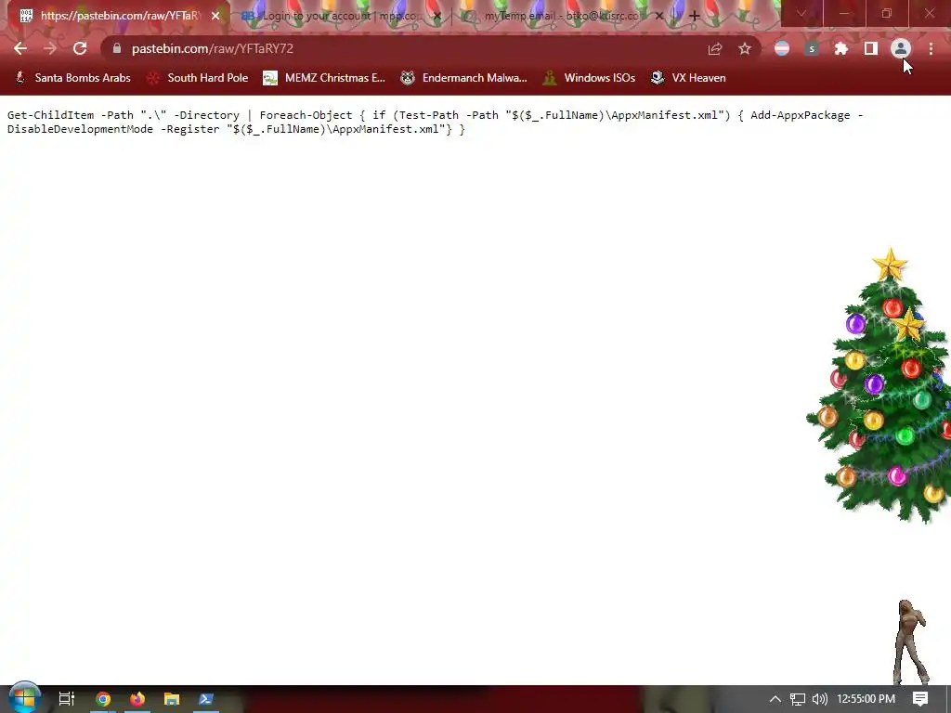Click the DisableDevelopmentMode text line
The image size is (951, 713).
click(237, 129)
